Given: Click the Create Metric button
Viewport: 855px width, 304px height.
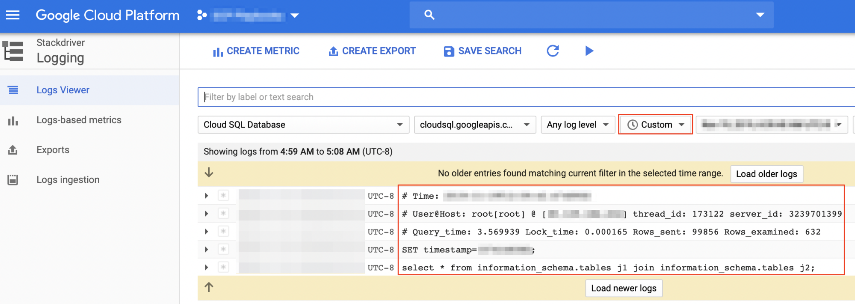Looking at the screenshot, I should coord(256,51).
